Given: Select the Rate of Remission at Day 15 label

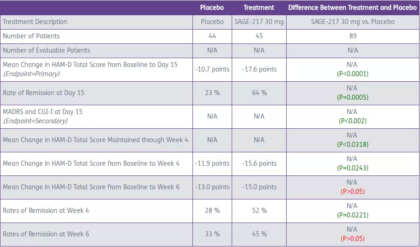Looking at the screenshot, I should coord(44,93).
